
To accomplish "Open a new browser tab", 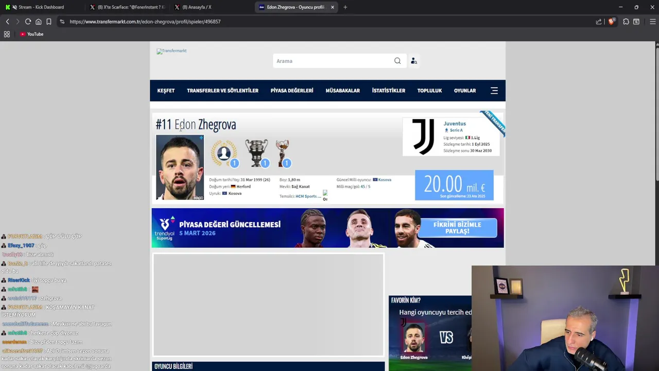I will point(345,7).
